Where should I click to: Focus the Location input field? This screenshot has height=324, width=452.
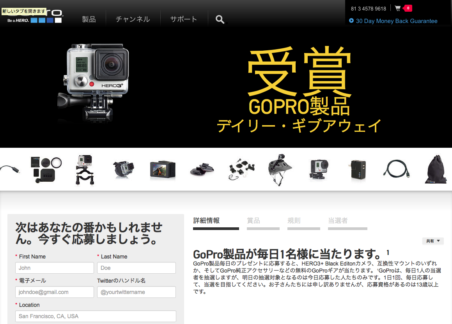[x=96, y=316]
